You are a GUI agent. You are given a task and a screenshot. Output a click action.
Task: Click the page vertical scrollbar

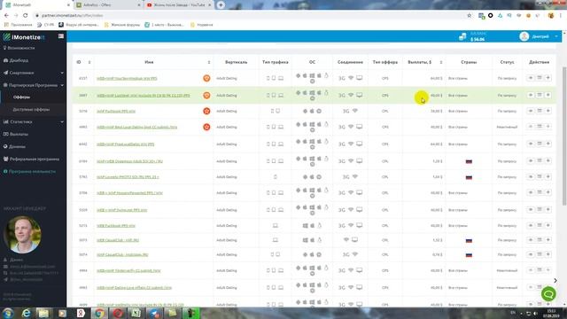(564, 136)
